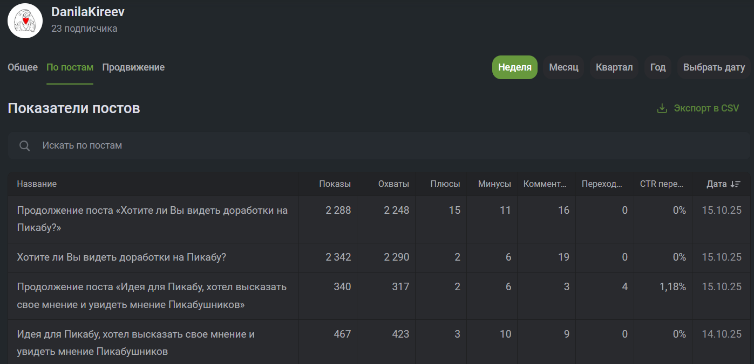Click the CSV export download icon
754x364 pixels.
click(x=662, y=108)
